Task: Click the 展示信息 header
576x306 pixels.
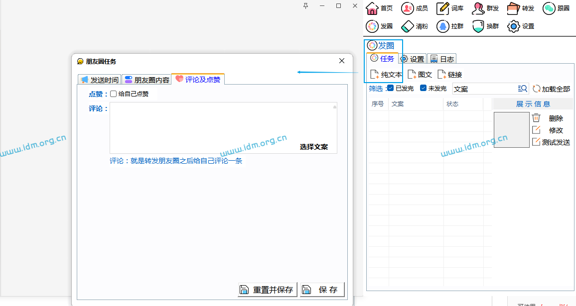Action: tap(533, 104)
